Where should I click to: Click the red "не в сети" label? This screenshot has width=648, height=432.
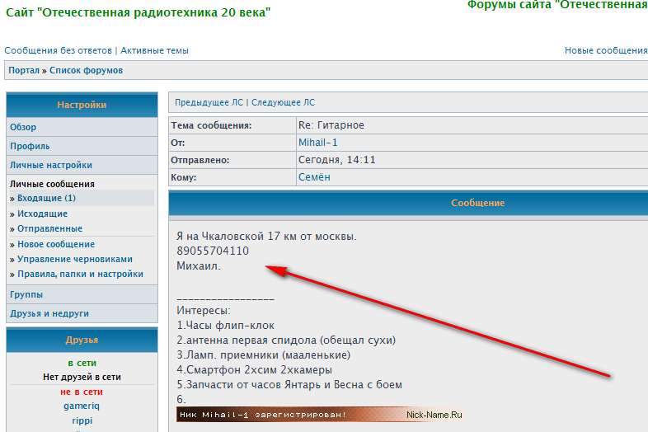[x=82, y=392]
